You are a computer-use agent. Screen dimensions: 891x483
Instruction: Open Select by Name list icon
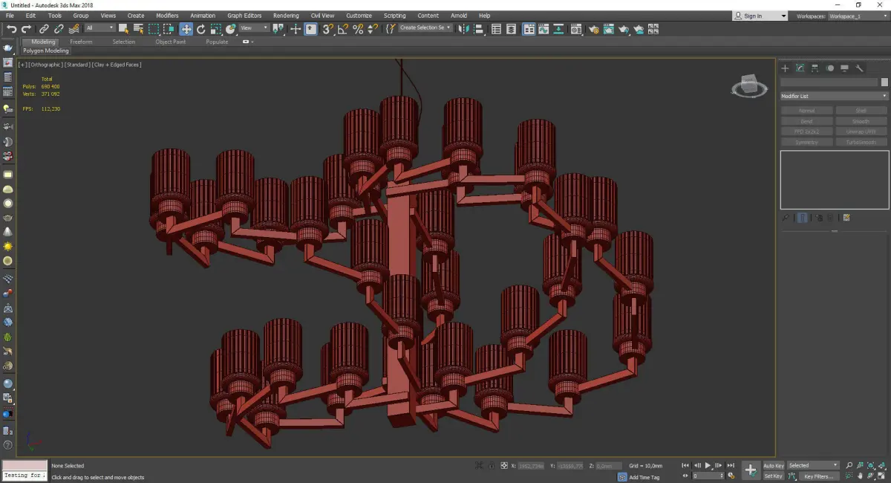click(138, 29)
